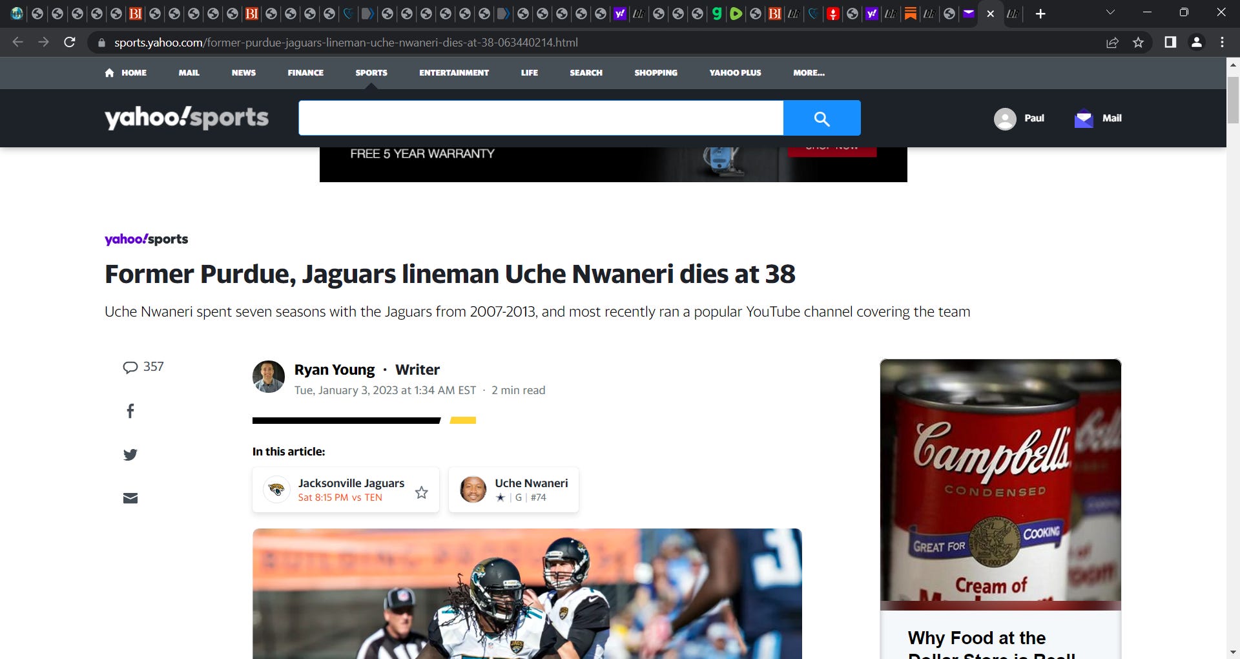Screen dimensions: 1240x659
Task: Open LIFE in top navigation
Action: 530,73
